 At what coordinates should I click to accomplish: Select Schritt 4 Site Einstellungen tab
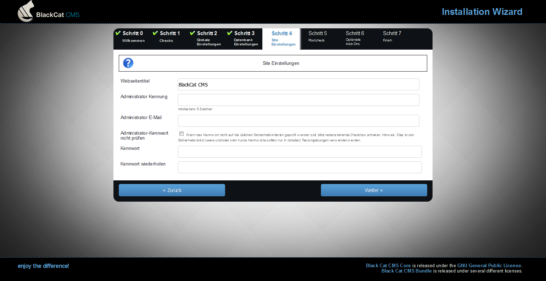(281, 39)
